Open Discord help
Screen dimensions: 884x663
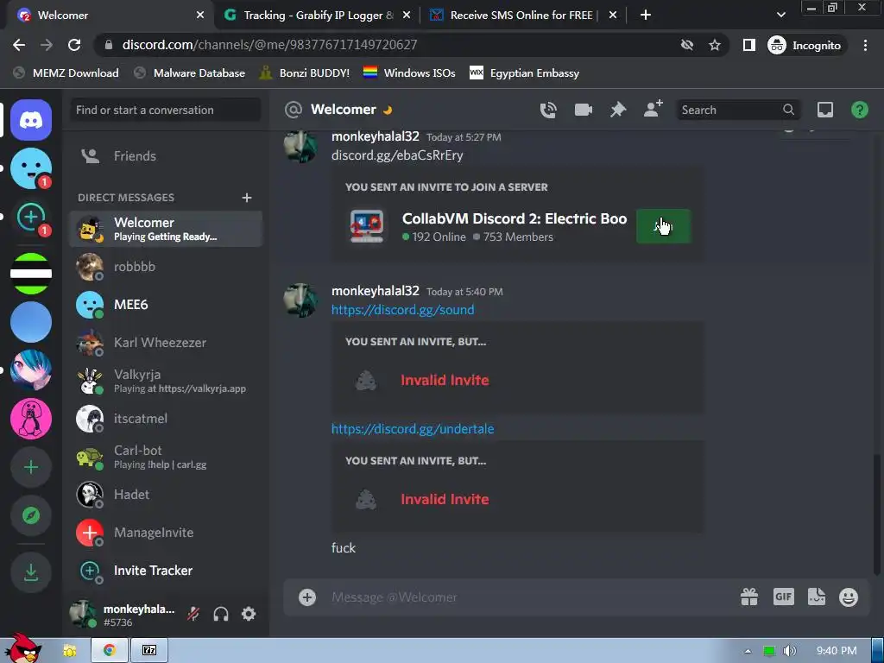pos(859,110)
